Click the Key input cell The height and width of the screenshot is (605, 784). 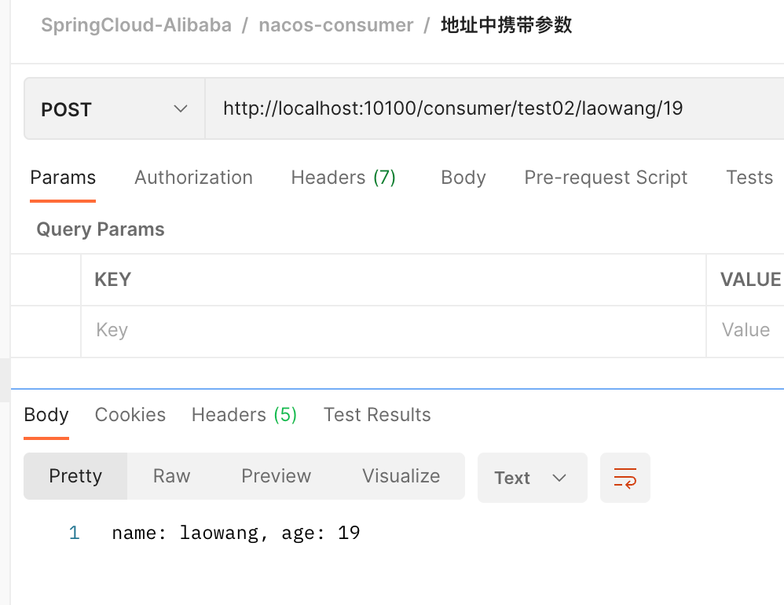click(393, 330)
